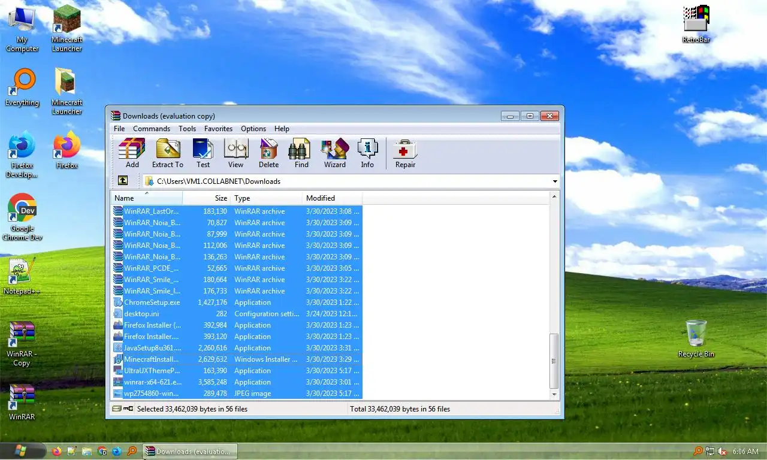Screen dimensions: 767x460
Task: Select the WinRAR_LastOr... archive row
Action: point(237,211)
